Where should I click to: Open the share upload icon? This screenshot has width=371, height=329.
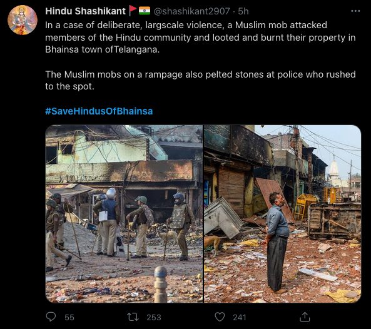point(305,316)
